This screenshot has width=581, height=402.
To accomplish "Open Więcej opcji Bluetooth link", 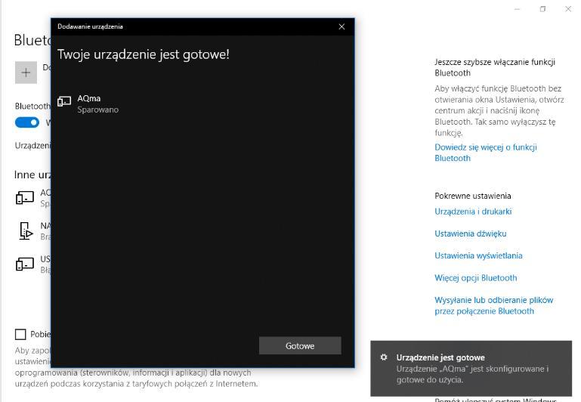I will (476, 278).
